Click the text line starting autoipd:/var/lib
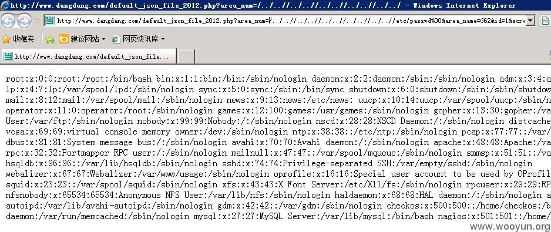 278,206
